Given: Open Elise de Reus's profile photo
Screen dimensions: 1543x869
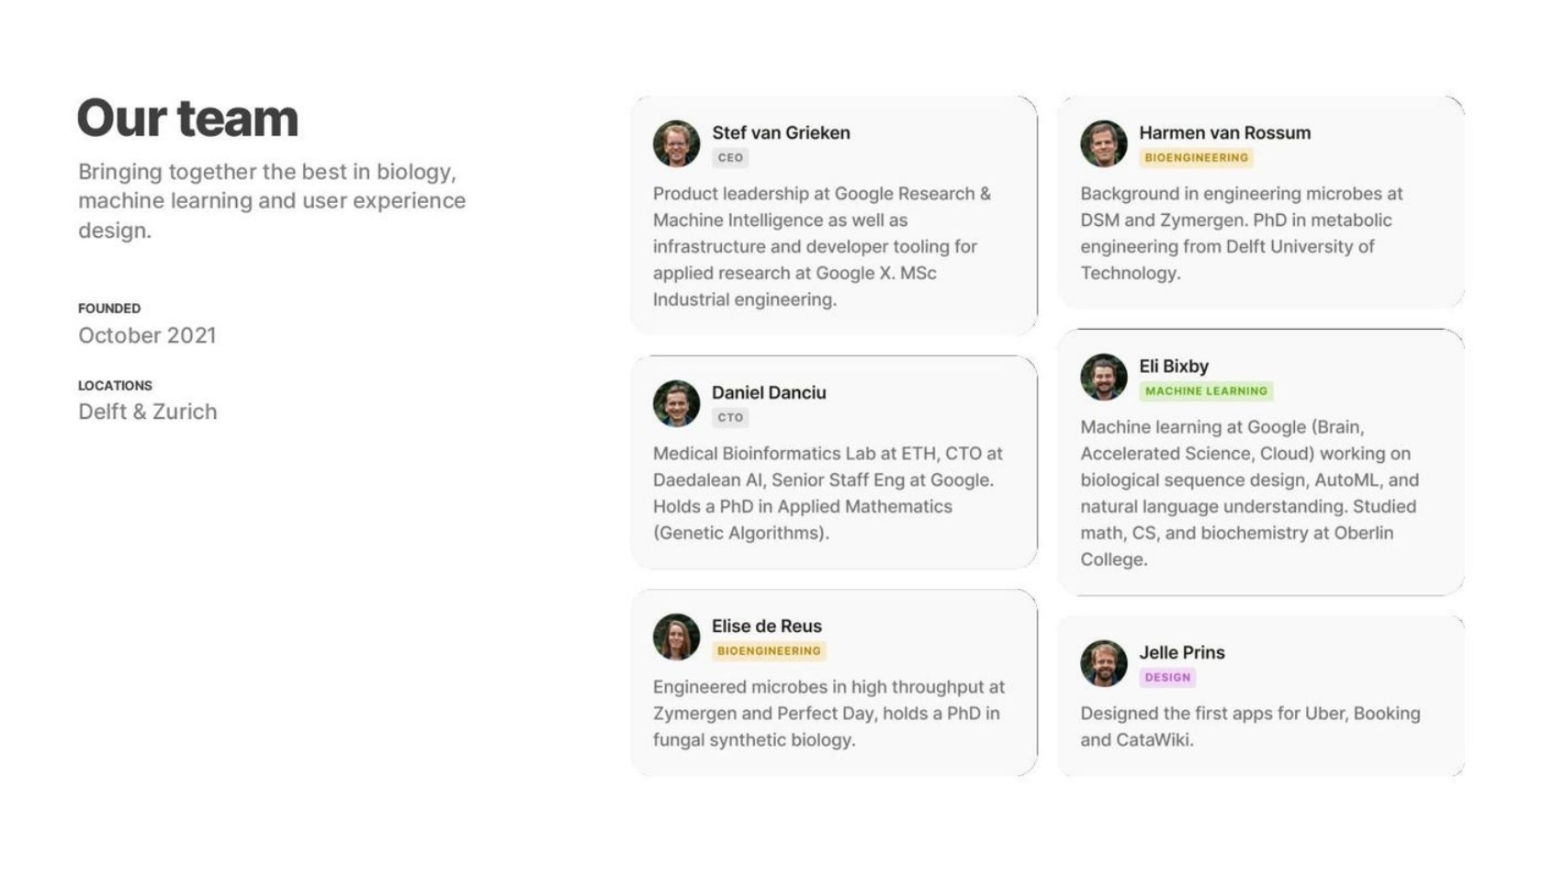Looking at the screenshot, I should click(676, 637).
